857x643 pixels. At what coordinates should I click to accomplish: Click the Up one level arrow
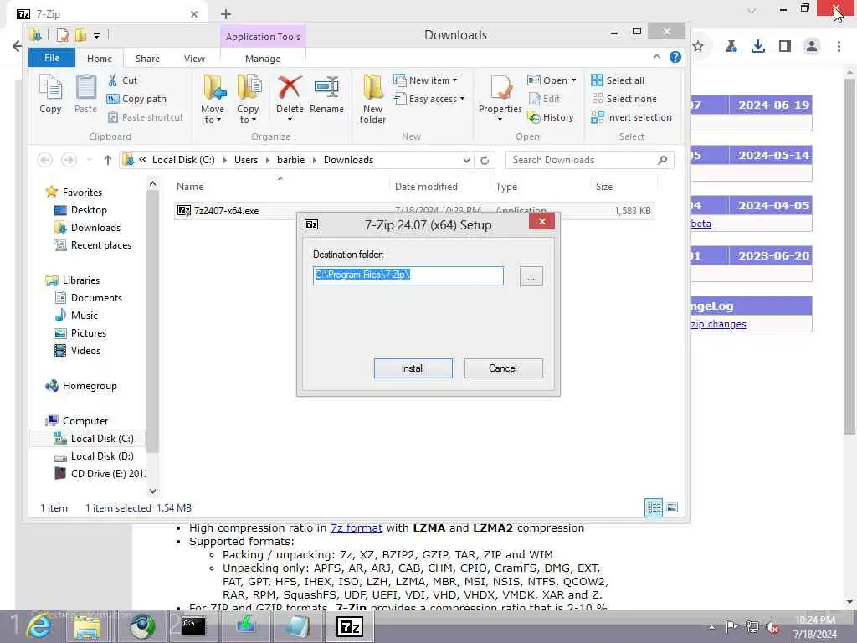click(x=108, y=160)
